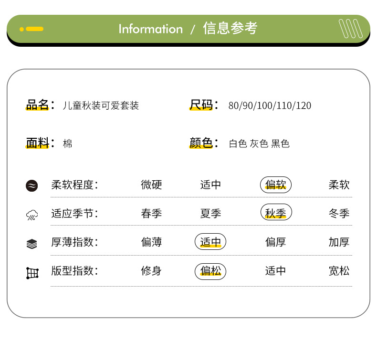Click the softness wave icon
Image resolution: width=377 pixels, height=340 pixels.
pos(32,185)
